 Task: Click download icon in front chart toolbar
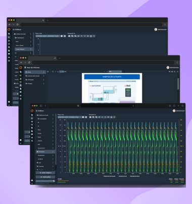pyautogui.click(x=111, y=117)
